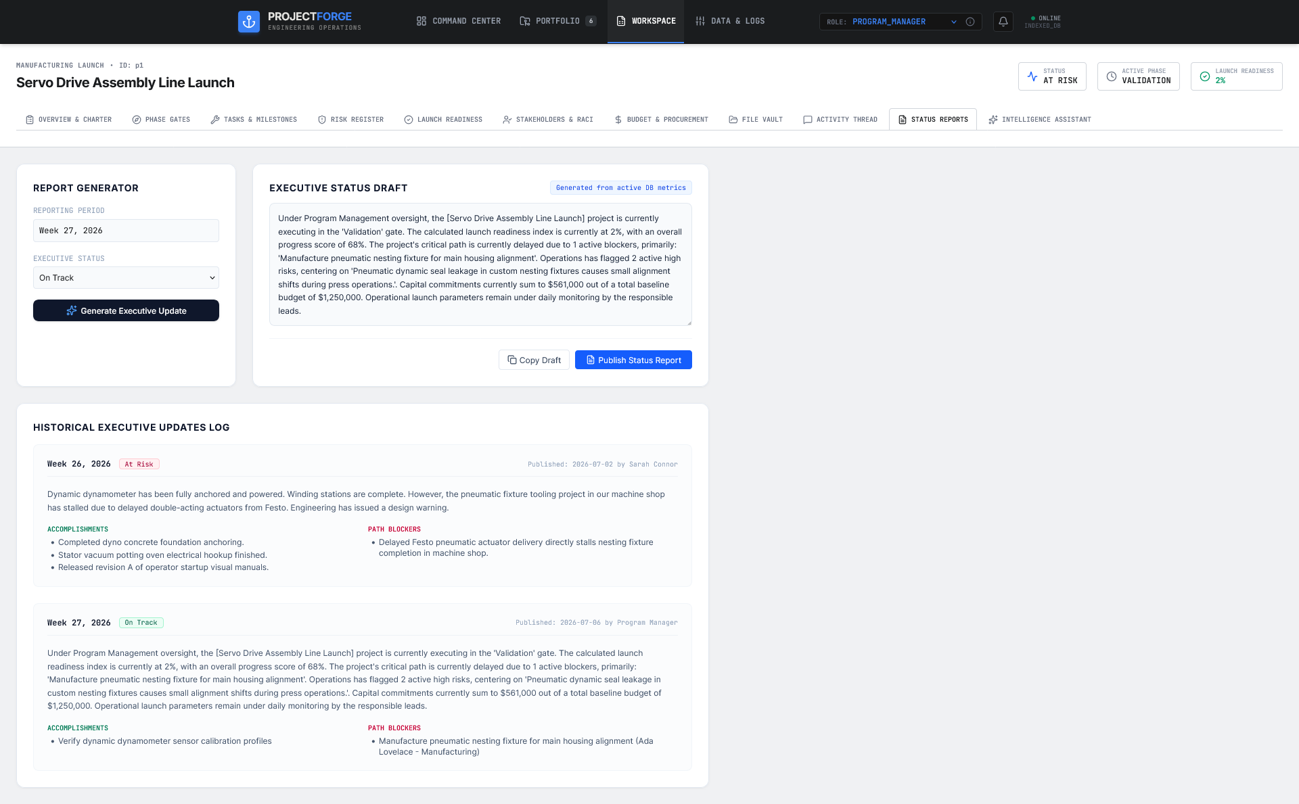Click 'Verify dynamic dynamometer sensor calibration profiles'
The image size is (1299, 804).
click(164, 741)
